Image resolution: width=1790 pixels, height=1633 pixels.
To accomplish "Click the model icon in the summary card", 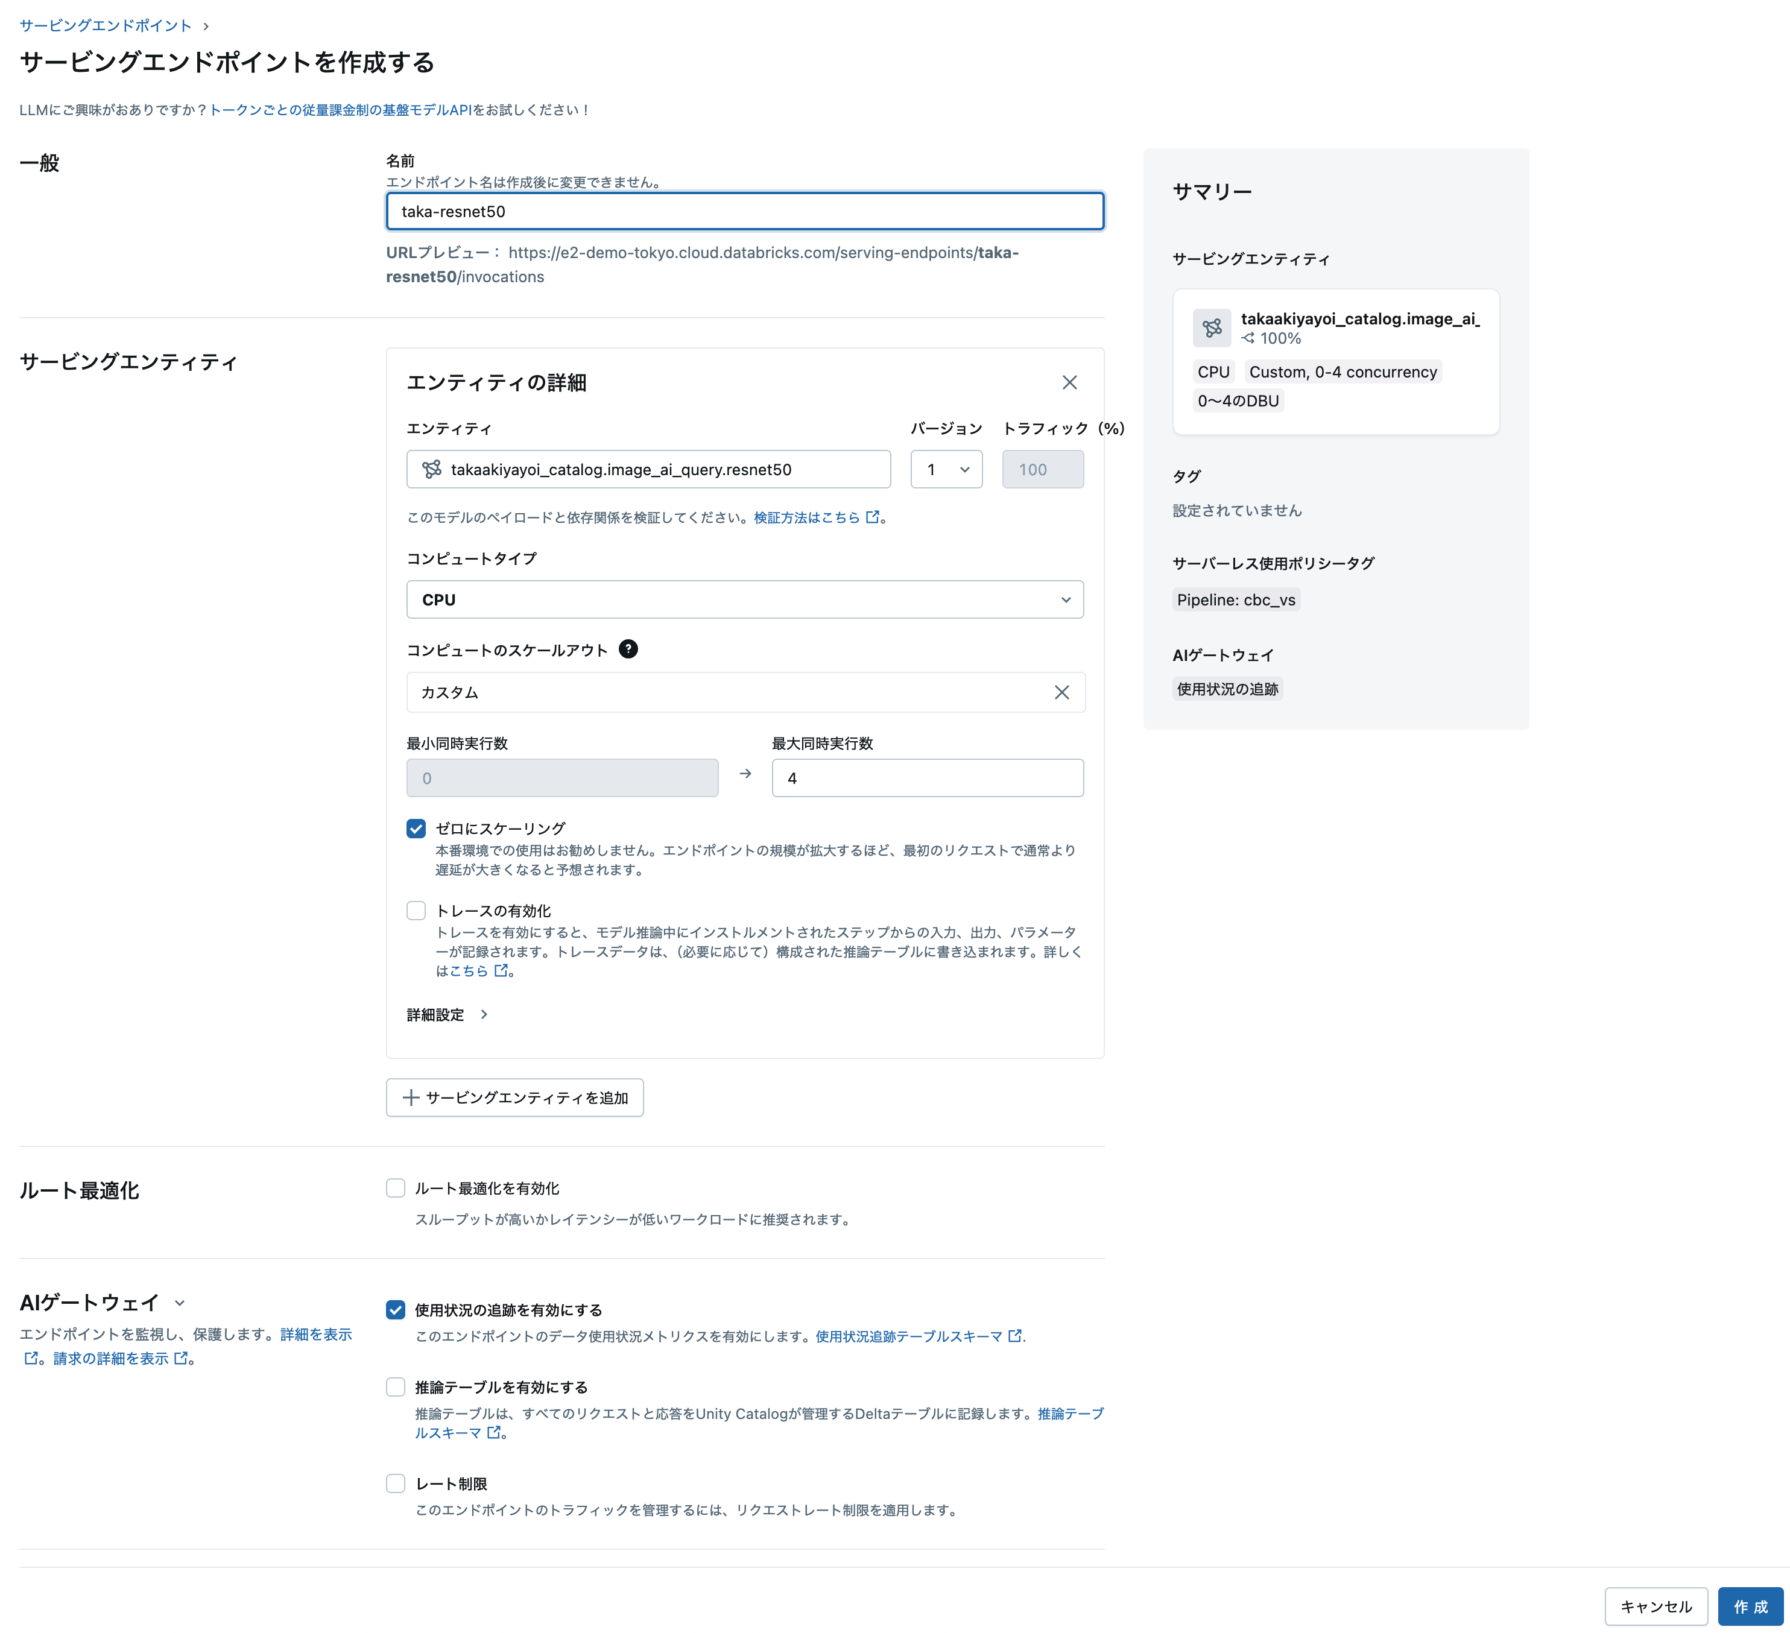I will click(1213, 327).
